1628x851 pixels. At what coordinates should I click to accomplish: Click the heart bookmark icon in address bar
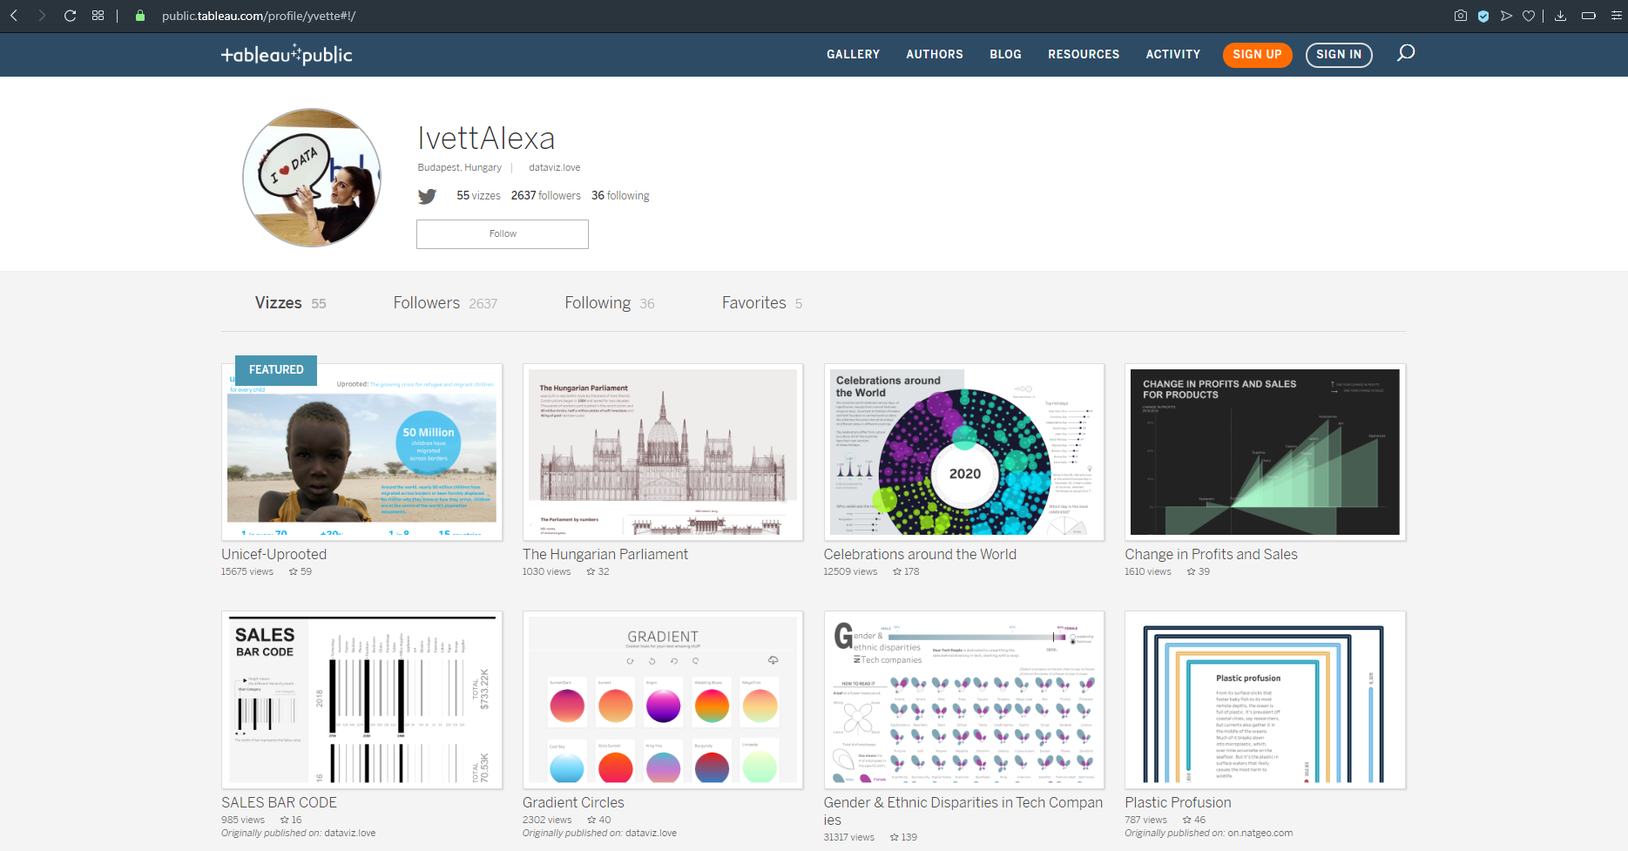pyautogui.click(x=1528, y=16)
